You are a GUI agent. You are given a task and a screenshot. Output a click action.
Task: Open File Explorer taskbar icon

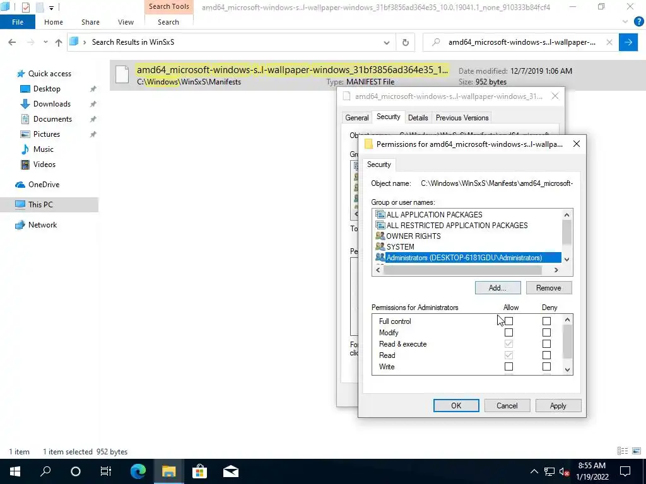(x=168, y=471)
